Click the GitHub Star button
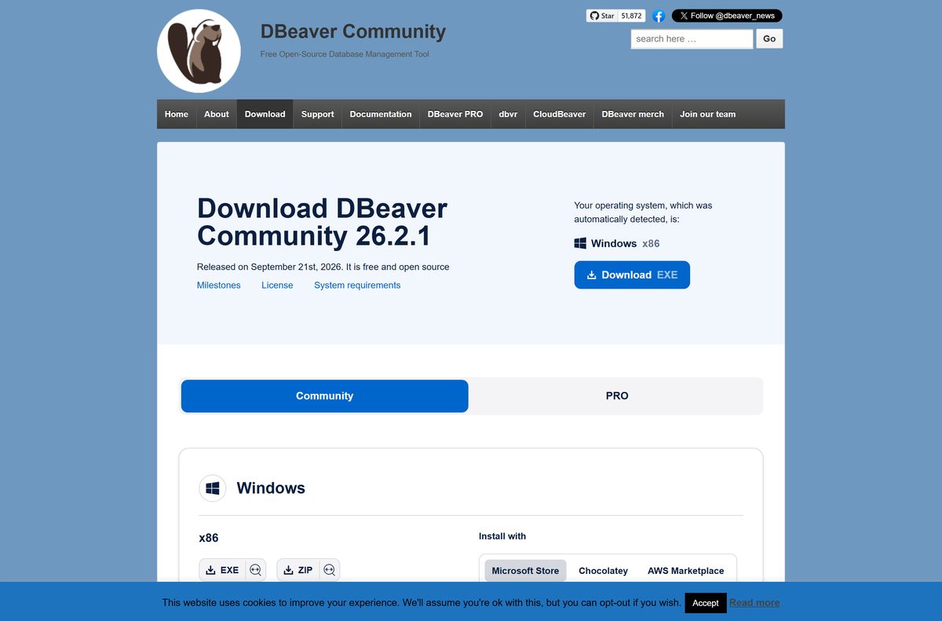 coord(602,16)
